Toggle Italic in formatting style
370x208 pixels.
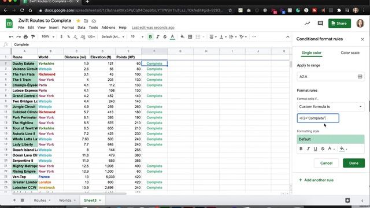coord(308,149)
